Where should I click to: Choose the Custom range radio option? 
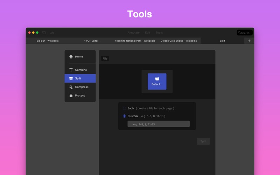pyautogui.click(x=124, y=116)
